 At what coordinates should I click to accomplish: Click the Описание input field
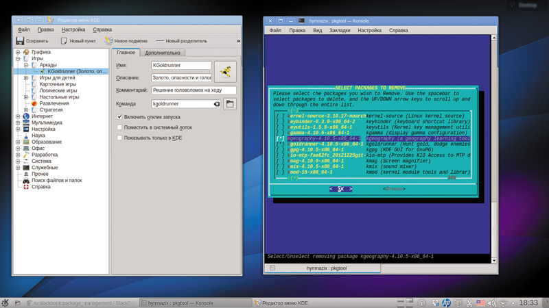point(181,77)
